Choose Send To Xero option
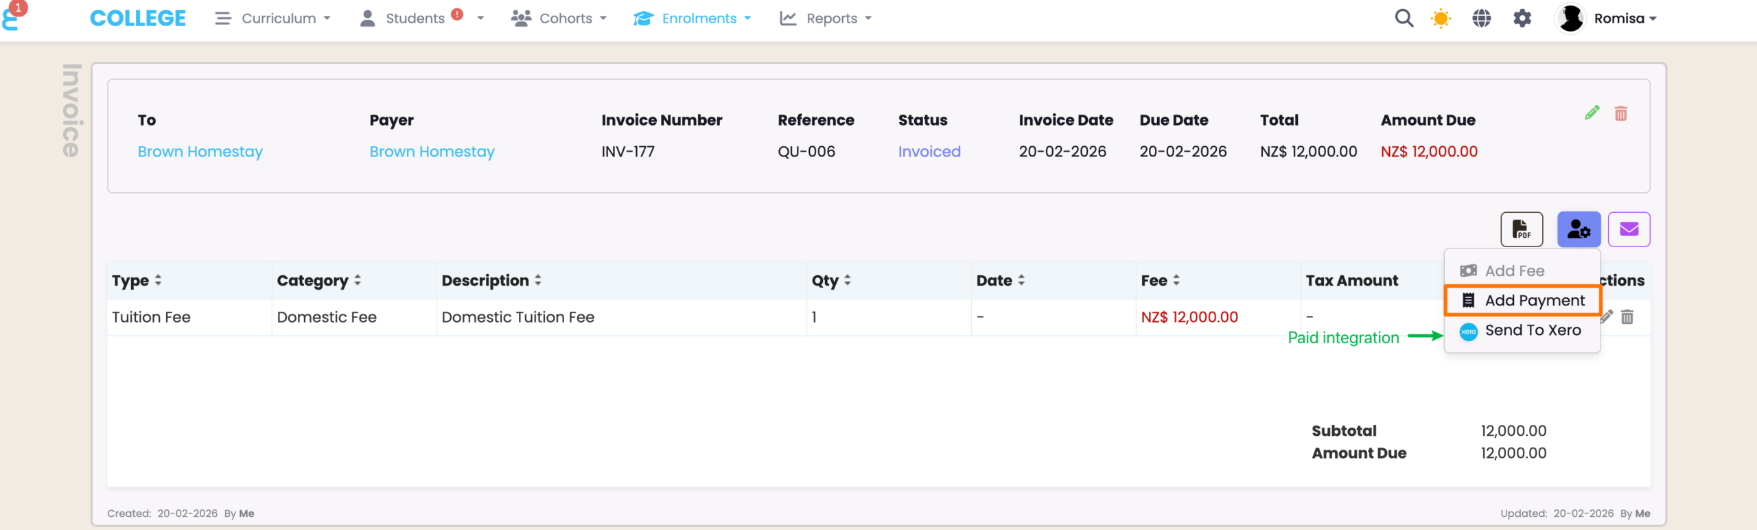Viewport: 1757px width, 530px height. 1522,331
